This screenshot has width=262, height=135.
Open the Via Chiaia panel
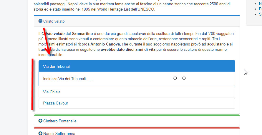click(52, 92)
